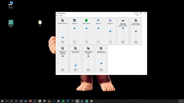The width and height of the screenshot is (184, 103).
Task: Click the "obs64.exe" label
Action: (x=98, y=23)
